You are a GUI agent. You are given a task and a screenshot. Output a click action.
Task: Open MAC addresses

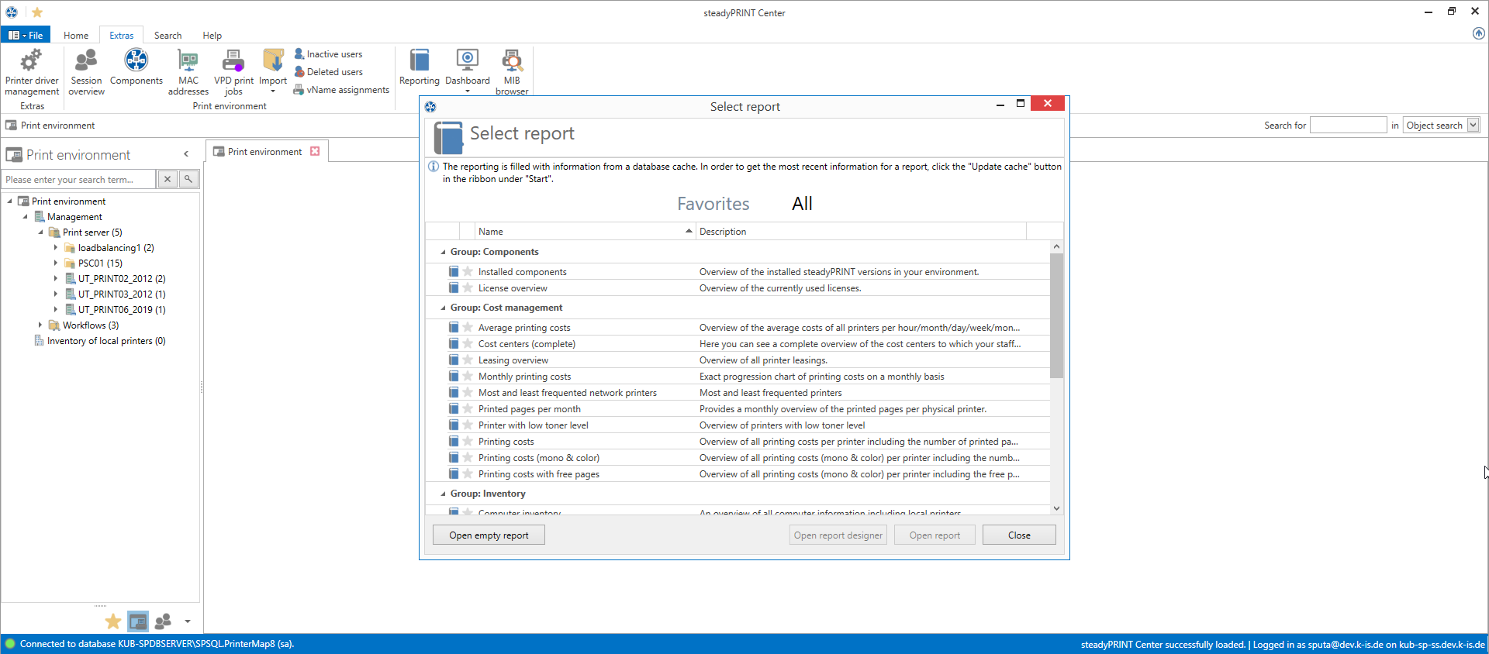(188, 72)
